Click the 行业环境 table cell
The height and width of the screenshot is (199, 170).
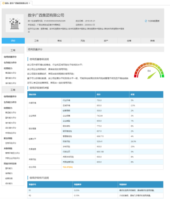[78, 100]
